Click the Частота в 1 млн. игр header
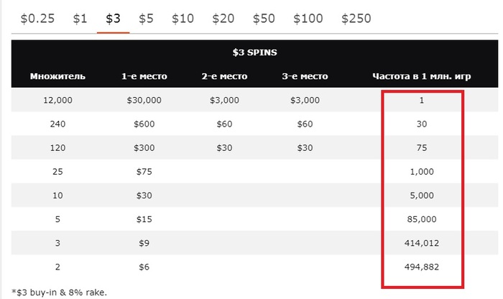The height and width of the screenshot is (299, 503). pyautogui.click(x=422, y=76)
